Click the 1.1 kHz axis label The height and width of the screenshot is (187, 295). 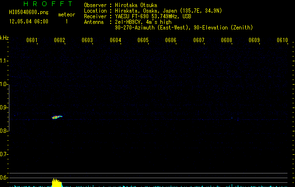[4, 61]
